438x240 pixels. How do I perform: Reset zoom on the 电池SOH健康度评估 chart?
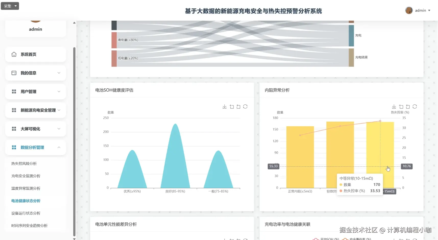coord(238,106)
